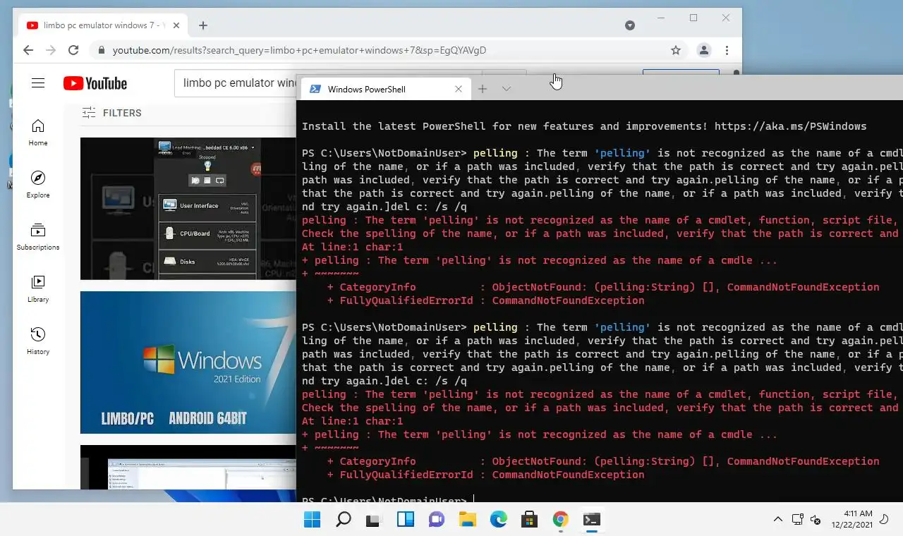Click the Chrome back arrow
Image resolution: width=903 pixels, height=536 pixels.
point(28,50)
